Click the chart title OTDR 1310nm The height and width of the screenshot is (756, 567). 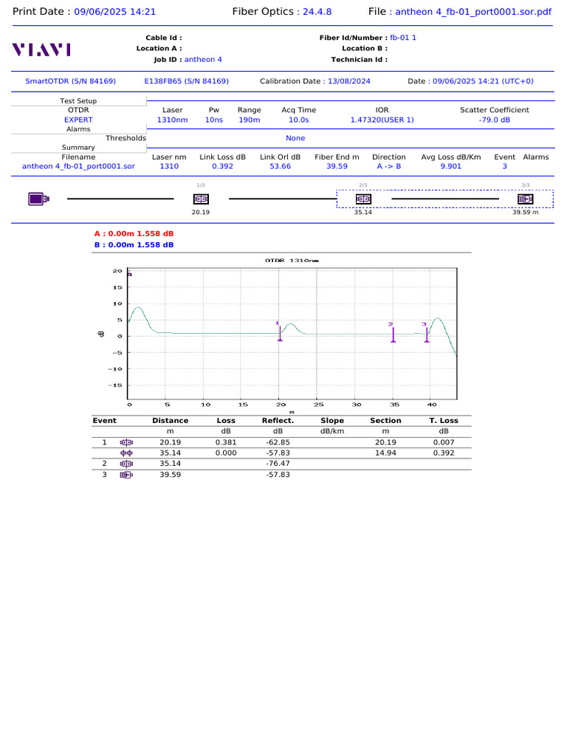[292, 261]
